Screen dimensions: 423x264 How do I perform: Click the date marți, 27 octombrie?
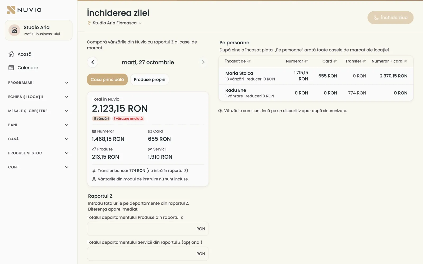pyautogui.click(x=148, y=62)
